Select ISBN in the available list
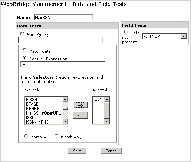 [44, 118]
